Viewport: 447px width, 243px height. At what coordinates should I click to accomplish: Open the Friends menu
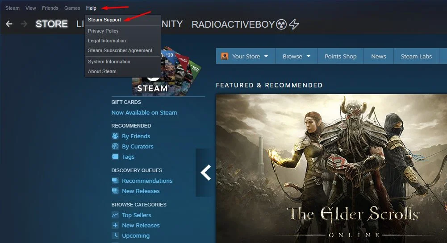tap(50, 8)
